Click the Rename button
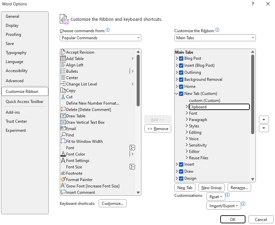This screenshot has height=225, width=275. (239, 188)
